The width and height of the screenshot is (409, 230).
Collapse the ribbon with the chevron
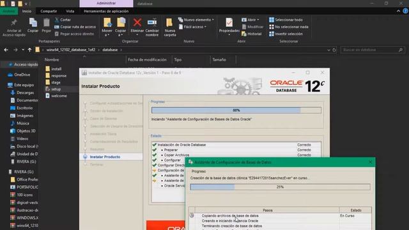398,11
